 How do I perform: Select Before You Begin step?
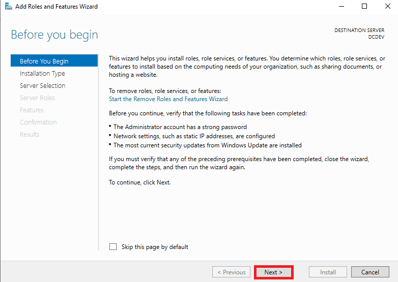click(54, 61)
